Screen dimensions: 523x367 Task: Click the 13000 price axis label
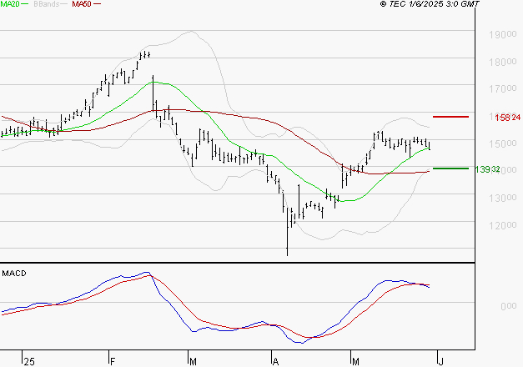coord(500,198)
